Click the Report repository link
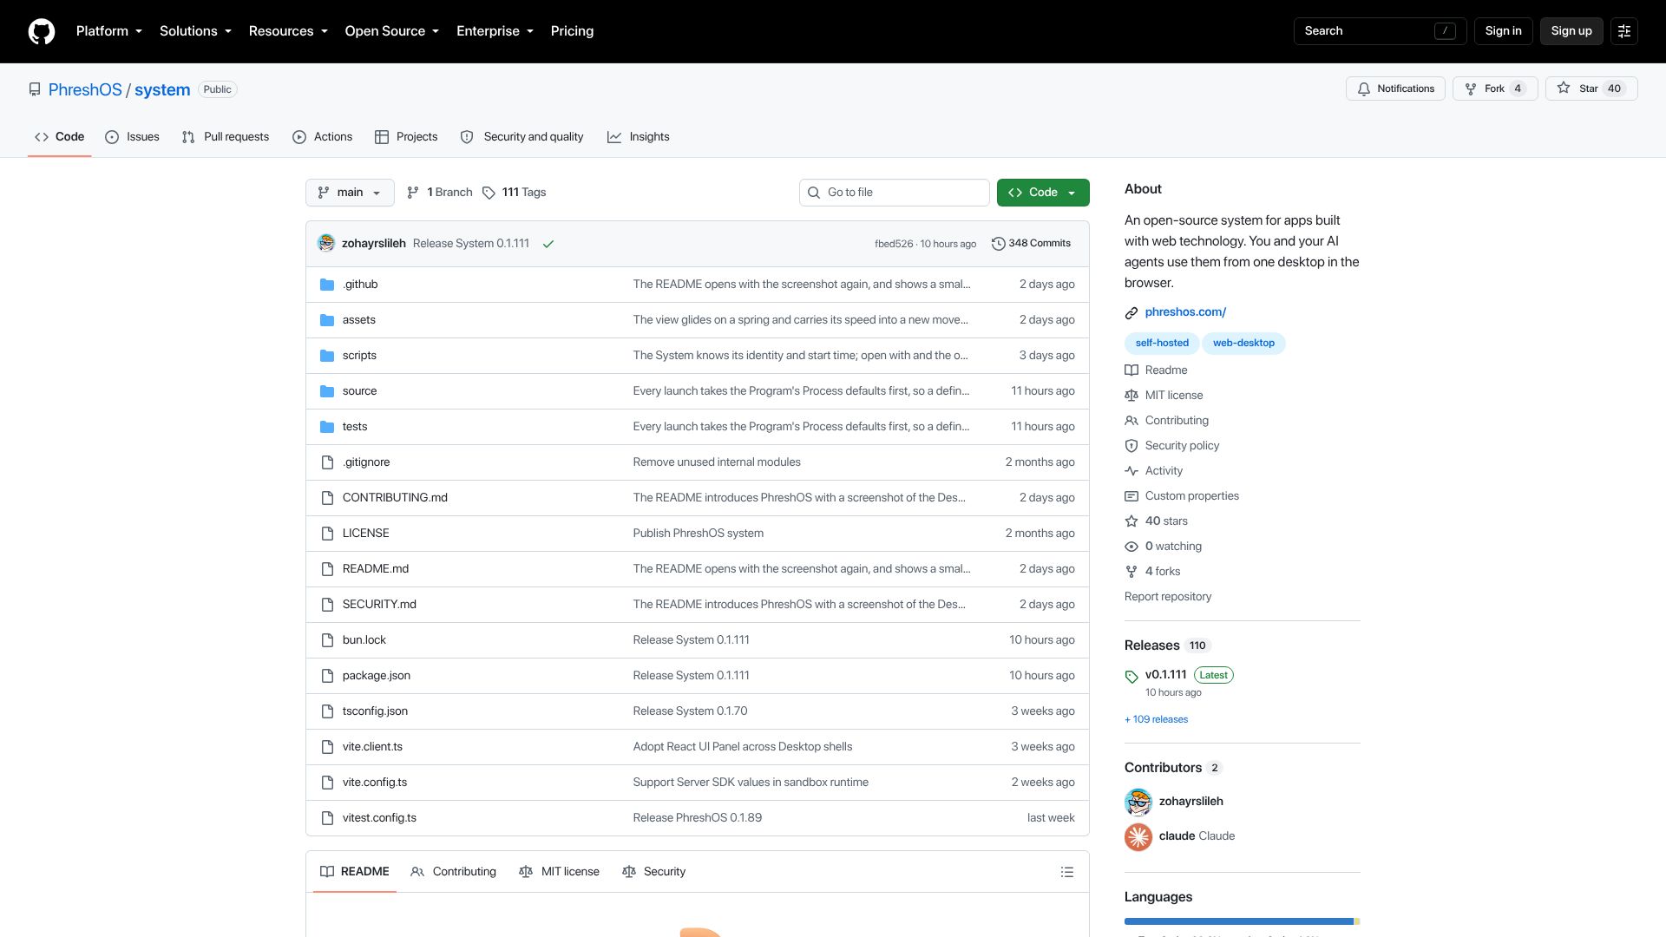 1168,597
